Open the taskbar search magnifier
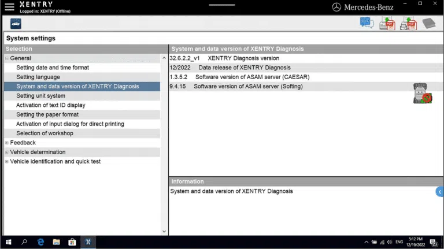 coord(24,242)
